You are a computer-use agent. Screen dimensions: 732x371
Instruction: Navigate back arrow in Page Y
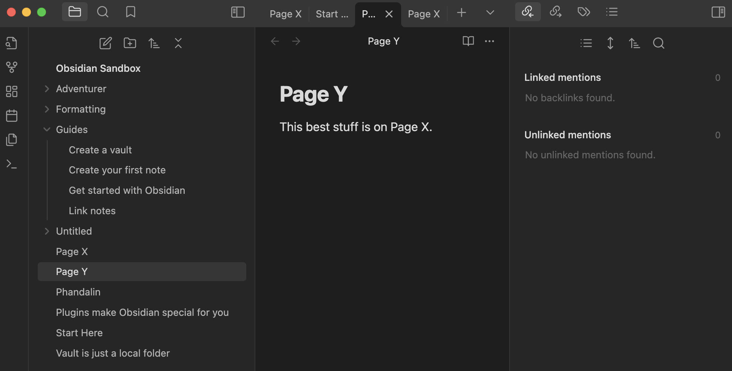tap(275, 41)
